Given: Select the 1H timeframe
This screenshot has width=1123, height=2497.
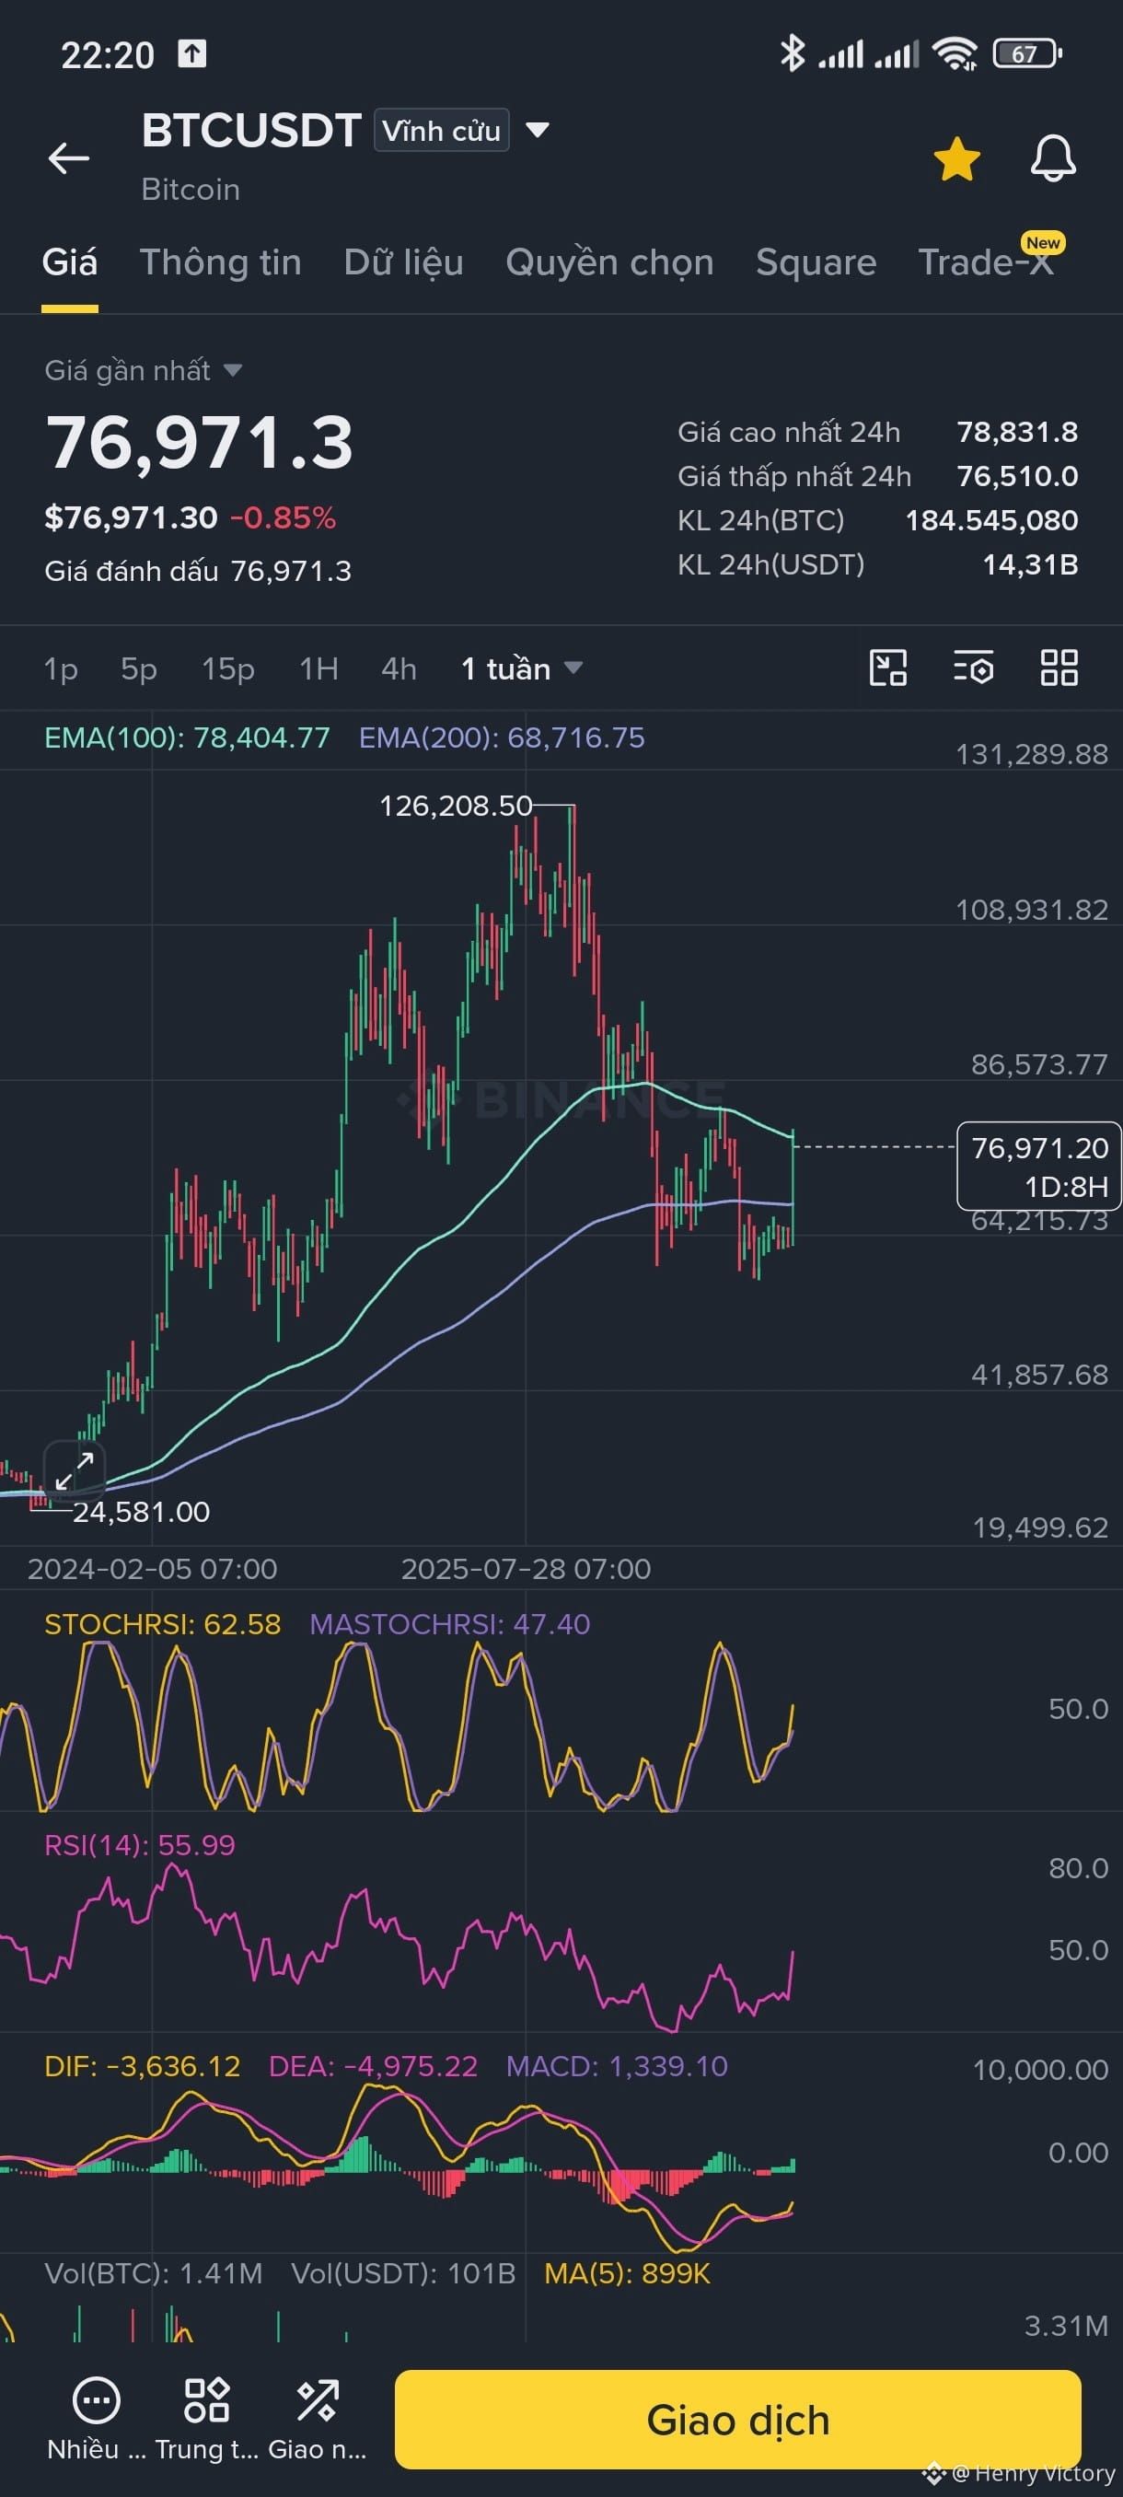Looking at the screenshot, I should 318,668.
